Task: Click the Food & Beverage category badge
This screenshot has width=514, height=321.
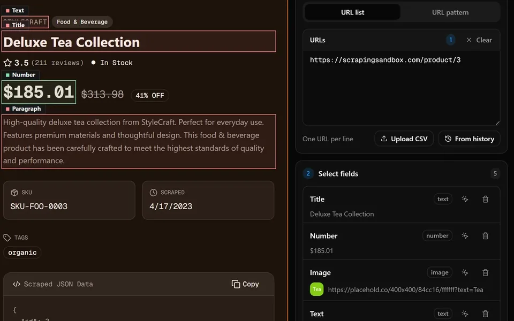Action: 82,22
